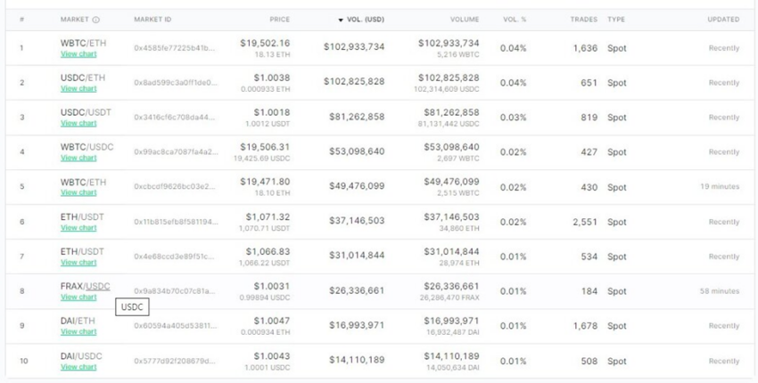
Task: Click the TYPE column header
Action: [x=616, y=20]
